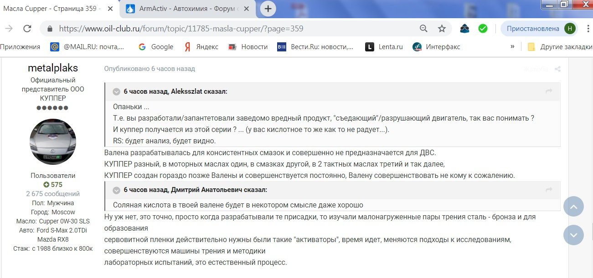Click the lock icon beside the URL

click(x=50, y=29)
